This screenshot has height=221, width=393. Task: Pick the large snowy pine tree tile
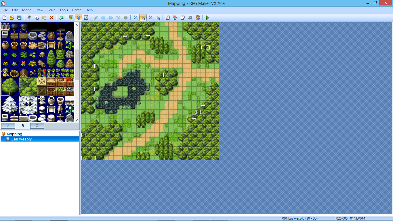[10, 105]
